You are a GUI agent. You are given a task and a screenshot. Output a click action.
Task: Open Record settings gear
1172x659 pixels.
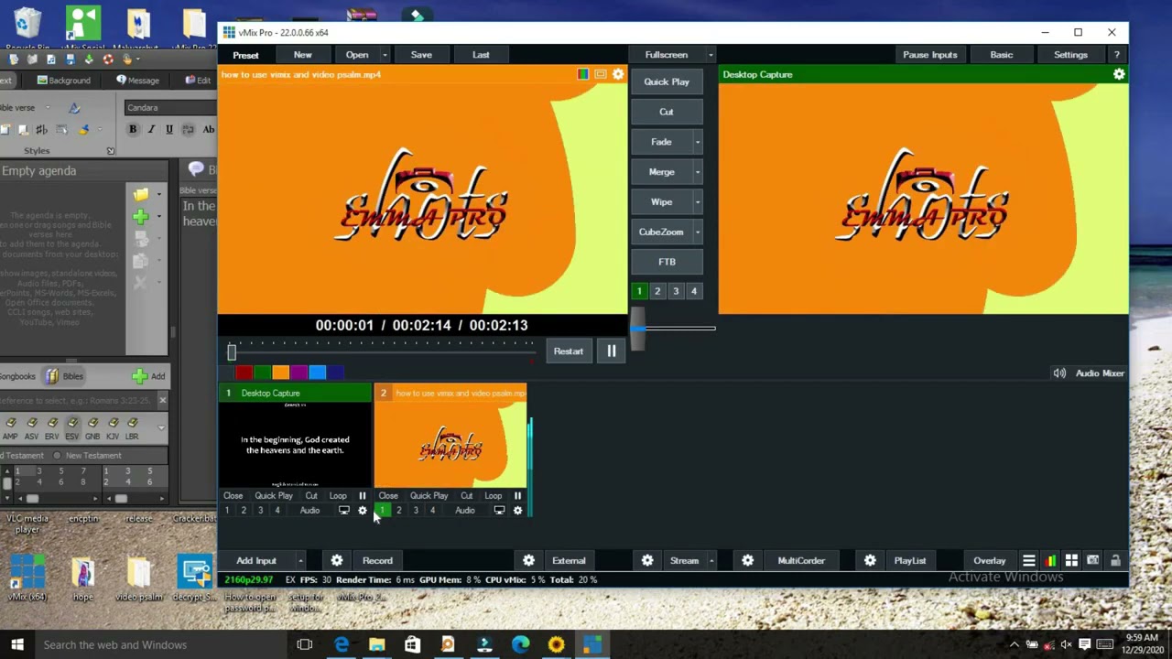[337, 561]
